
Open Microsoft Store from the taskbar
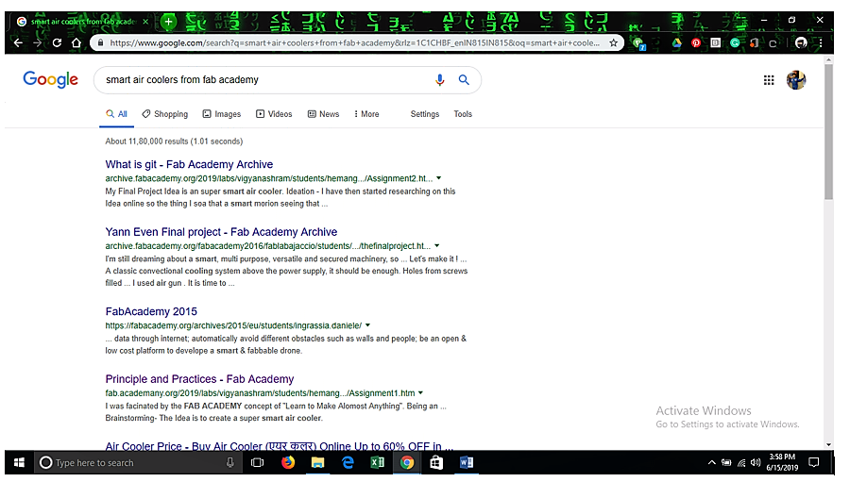click(436, 463)
